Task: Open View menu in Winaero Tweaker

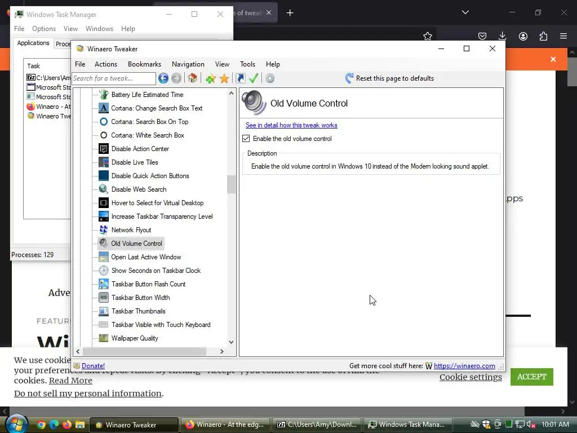Action: coord(222,64)
